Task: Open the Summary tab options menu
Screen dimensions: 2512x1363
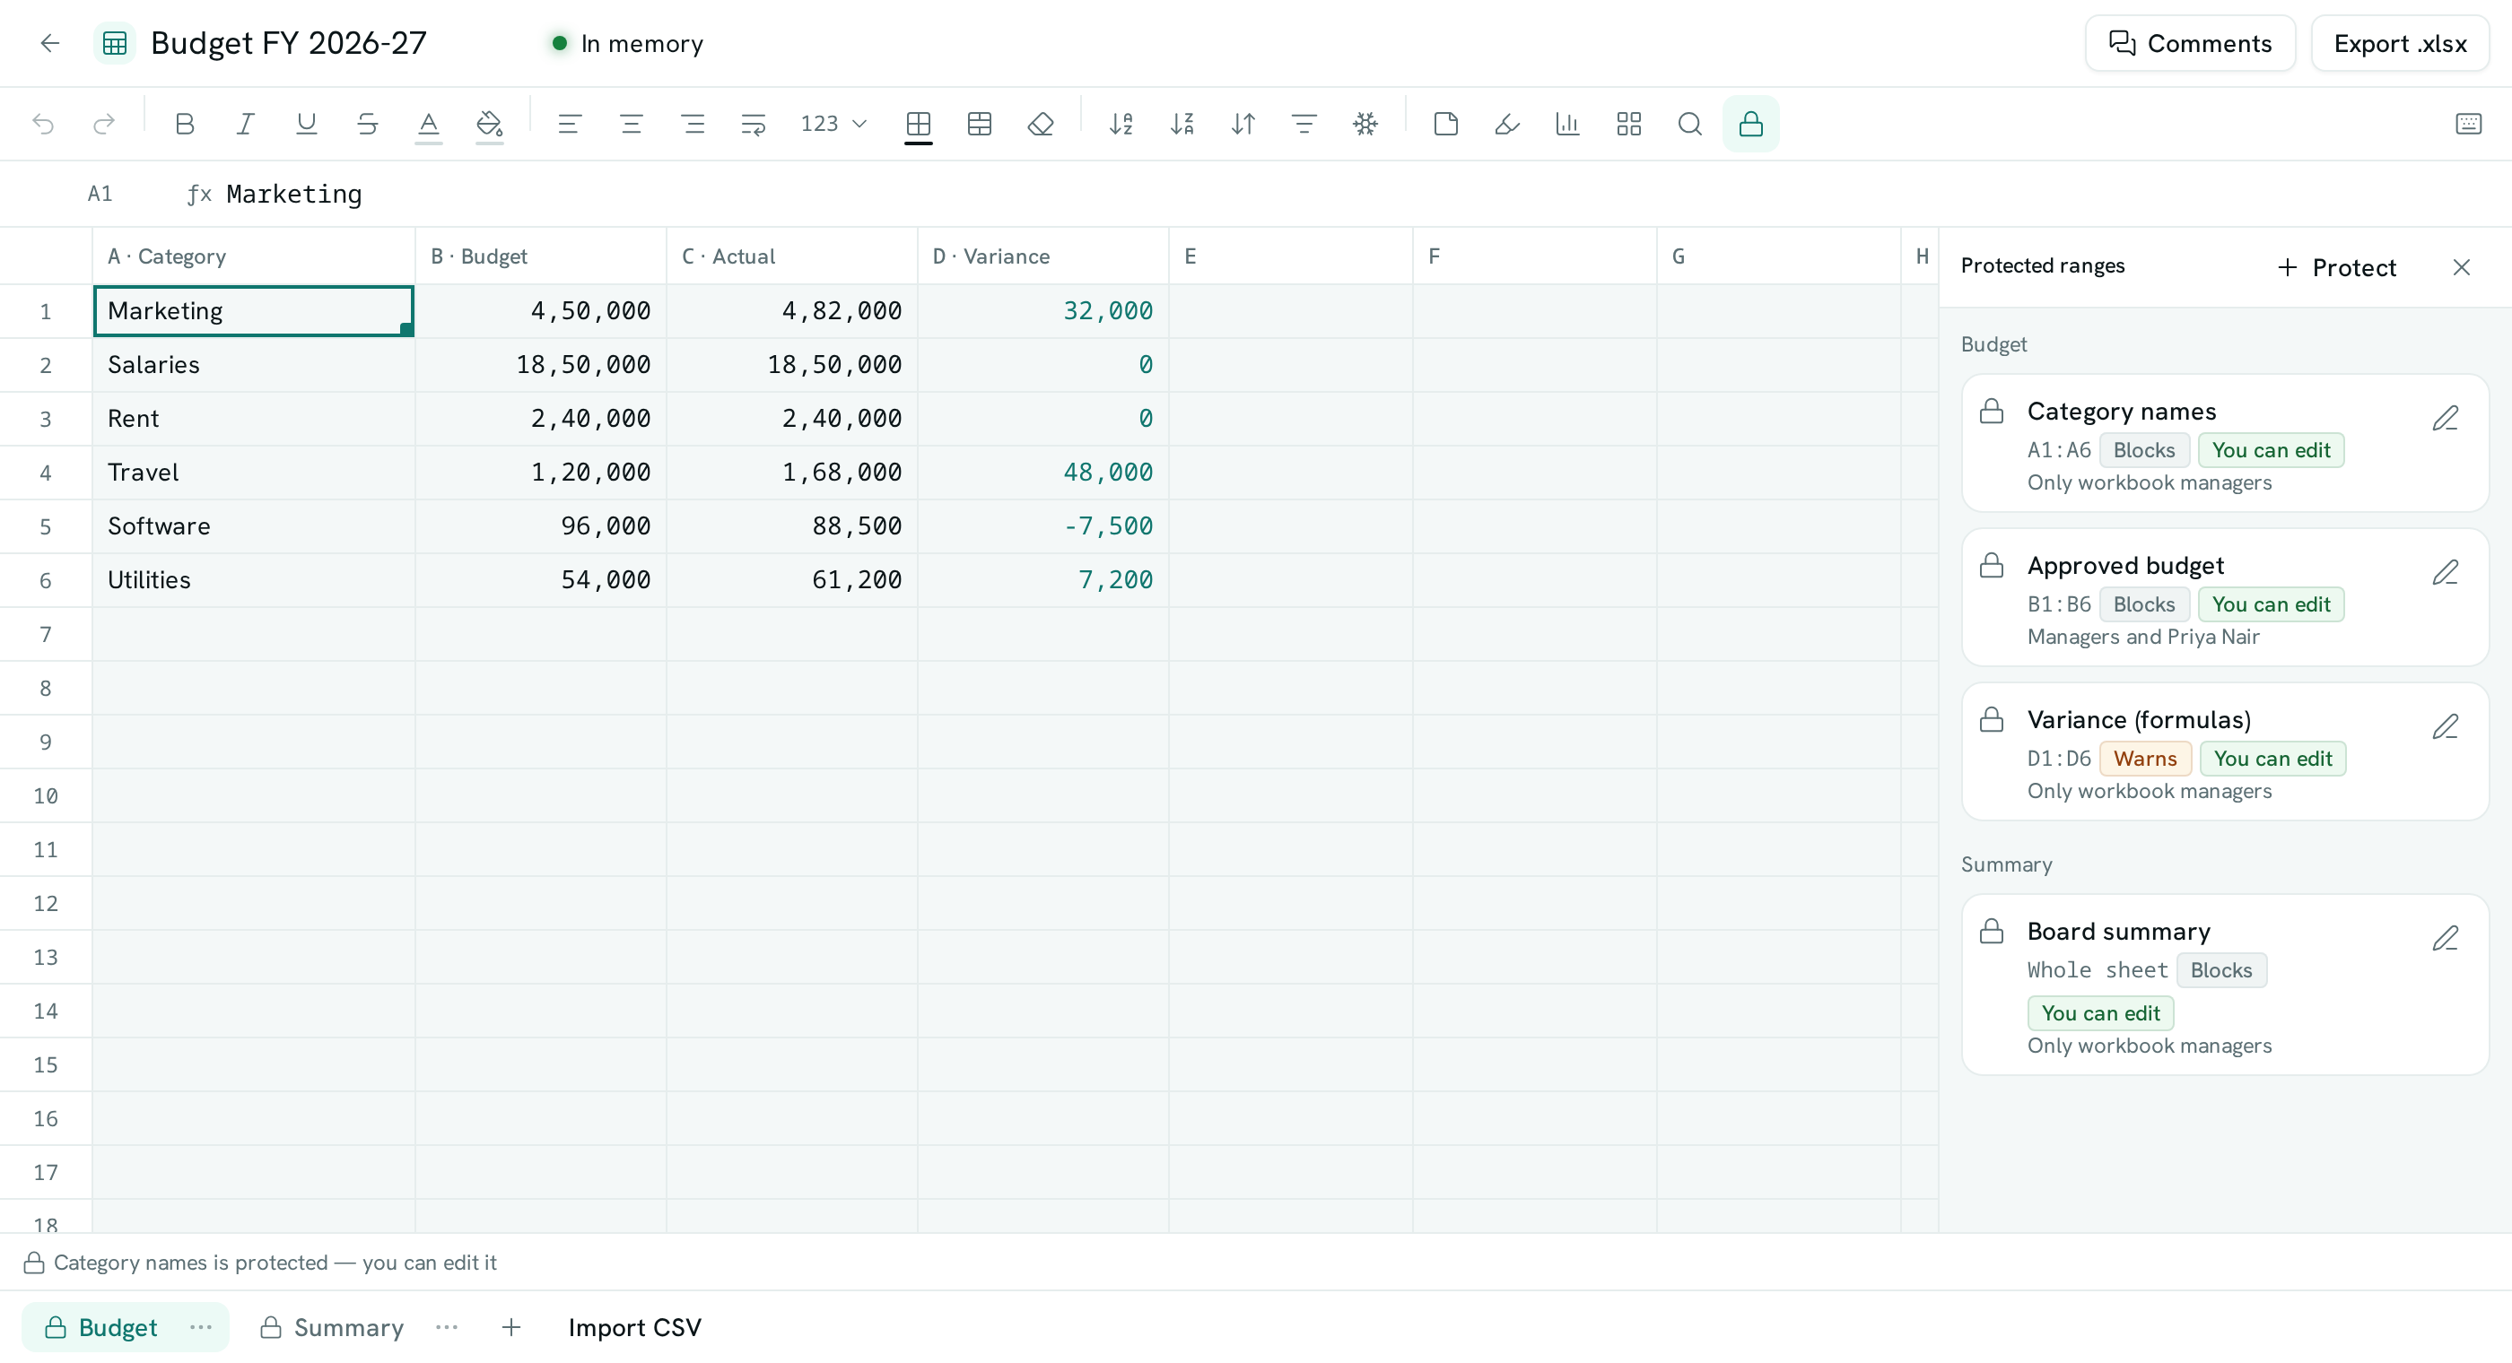Action: [x=447, y=1327]
